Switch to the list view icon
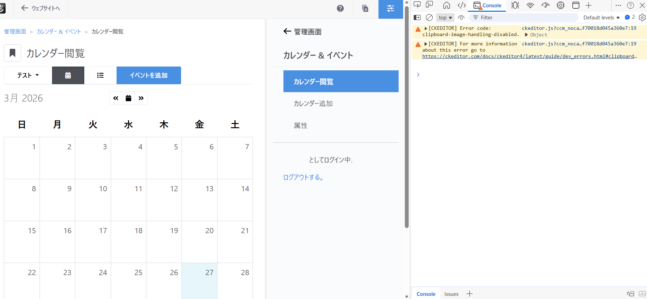 [100, 75]
